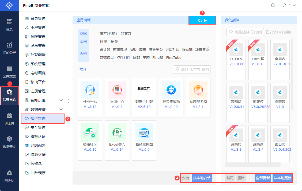302x191 pixels.
Task: Select the 导出中心 plugin card
Action: (117, 98)
